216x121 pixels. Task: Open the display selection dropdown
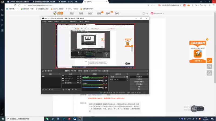pos(116,71)
